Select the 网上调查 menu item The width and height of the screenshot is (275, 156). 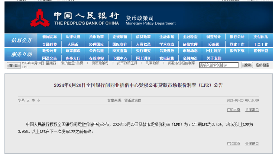[x=143, y=58]
